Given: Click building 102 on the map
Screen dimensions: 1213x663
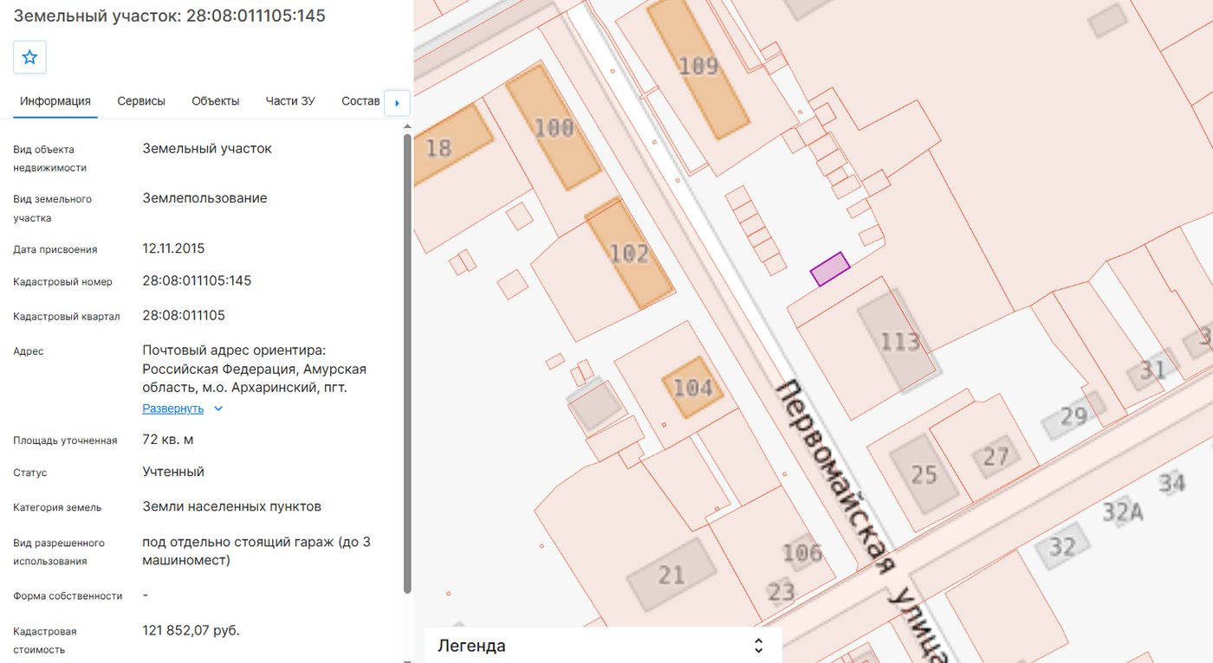Looking at the screenshot, I should pyautogui.click(x=629, y=253).
